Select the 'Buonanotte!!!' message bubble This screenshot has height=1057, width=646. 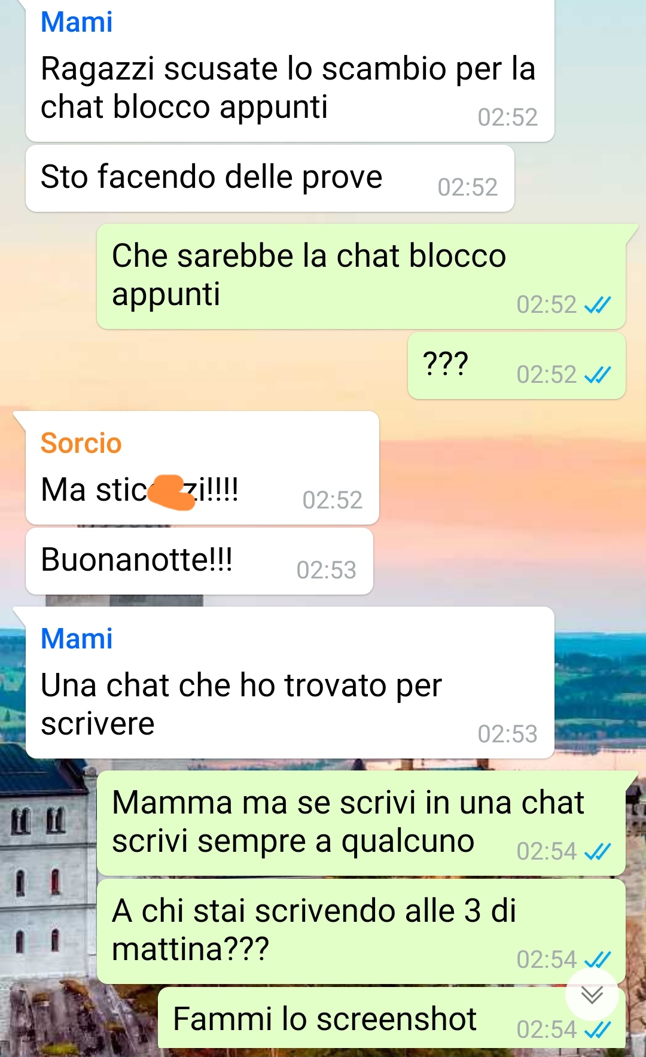pos(199,561)
